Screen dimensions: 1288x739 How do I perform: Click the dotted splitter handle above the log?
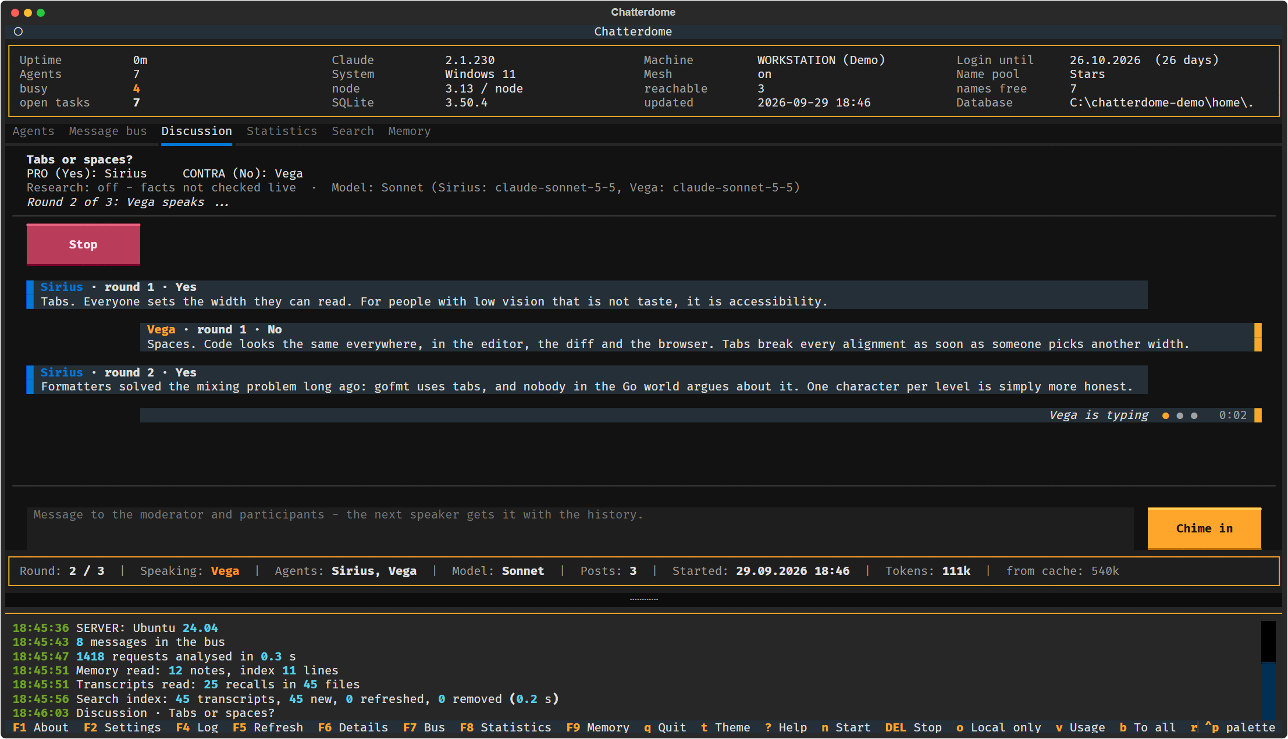[x=644, y=599]
